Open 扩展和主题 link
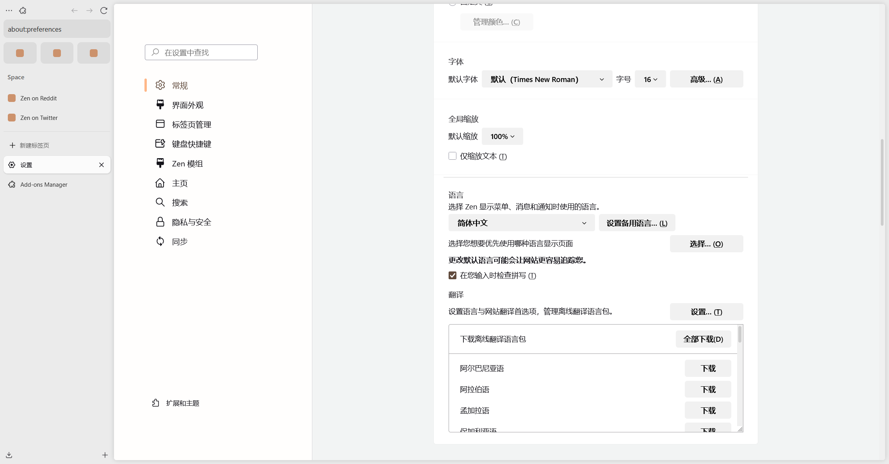This screenshot has height=464, width=889. pyautogui.click(x=176, y=403)
